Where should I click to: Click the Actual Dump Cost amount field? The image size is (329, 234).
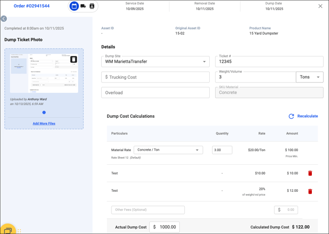(x=168, y=227)
